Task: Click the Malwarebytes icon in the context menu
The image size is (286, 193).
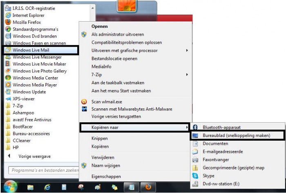Action: (x=84, y=109)
